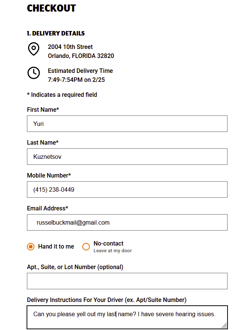
Task: Click the "Mobile Number*" label
Action: click(49, 175)
